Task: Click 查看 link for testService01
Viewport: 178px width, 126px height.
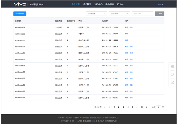Action: 127,27
